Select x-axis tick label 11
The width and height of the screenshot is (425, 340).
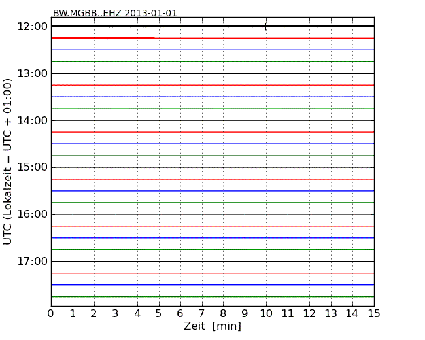pos(288,314)
